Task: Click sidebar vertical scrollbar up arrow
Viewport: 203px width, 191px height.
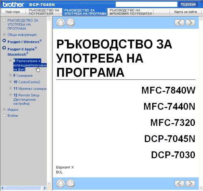Action: 49,19
